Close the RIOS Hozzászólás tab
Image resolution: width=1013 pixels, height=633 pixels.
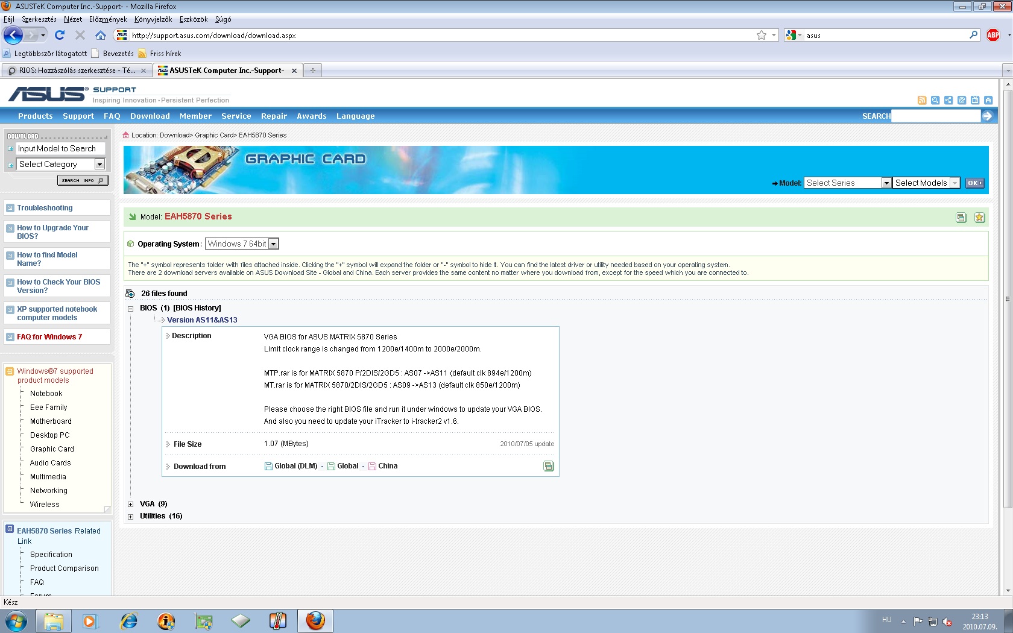[x=144, y=71]
